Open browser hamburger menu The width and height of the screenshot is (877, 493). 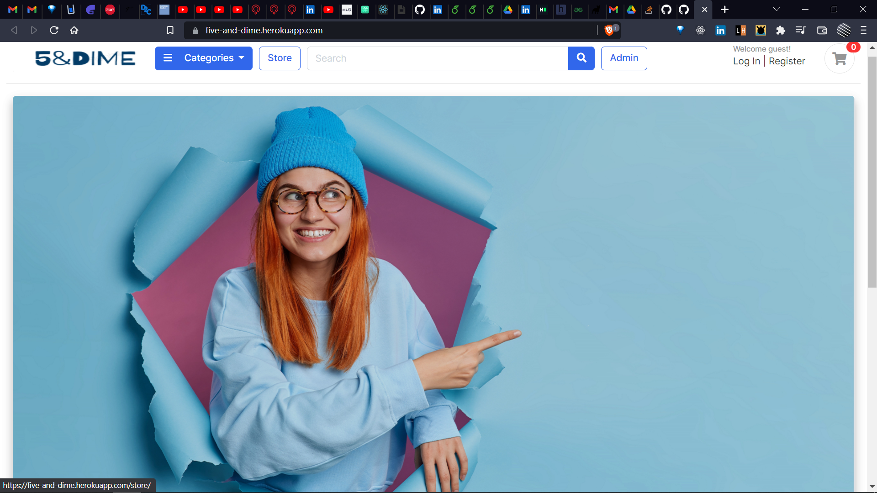pyautogui.click(x=863, y=30)
